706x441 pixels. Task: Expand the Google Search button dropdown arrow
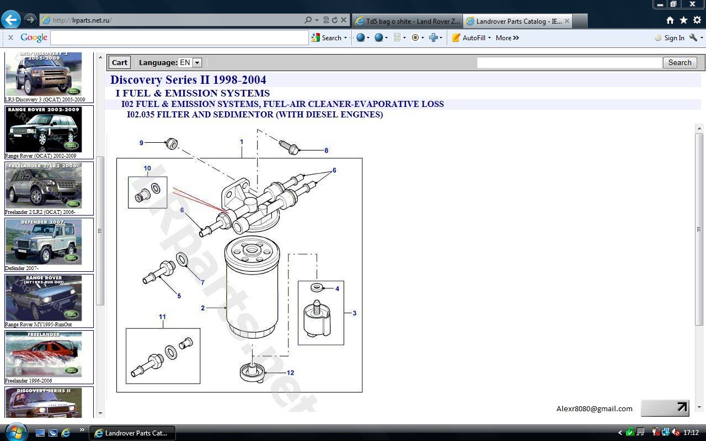pyautogui.click(x=345, y=38)
